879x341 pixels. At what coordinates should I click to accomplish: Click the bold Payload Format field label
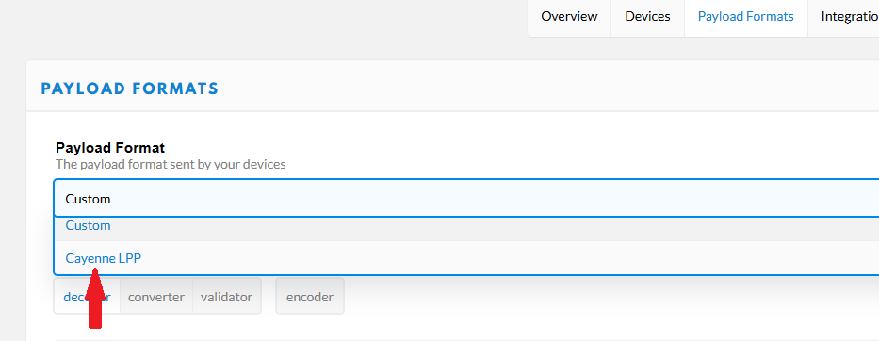tap(110, 148)
